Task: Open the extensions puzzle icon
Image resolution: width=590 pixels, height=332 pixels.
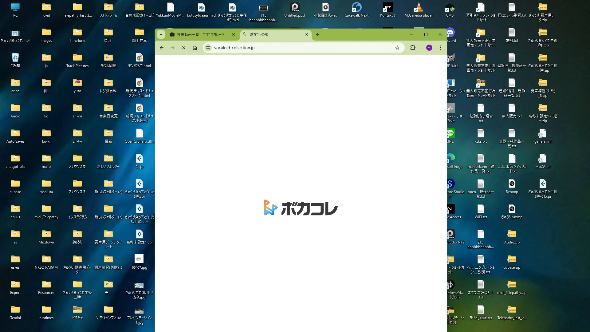Action: tap(413, 48)
